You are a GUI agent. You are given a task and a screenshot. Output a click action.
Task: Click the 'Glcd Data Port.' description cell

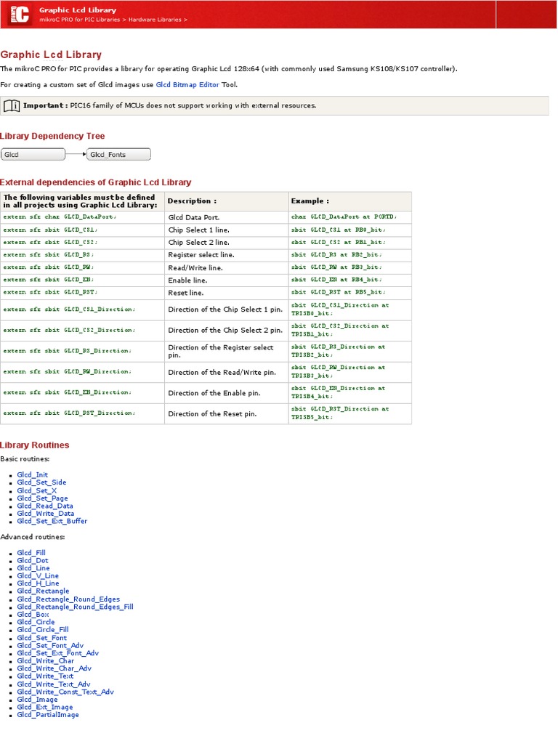pyautogui.click(x=227, y=218)
